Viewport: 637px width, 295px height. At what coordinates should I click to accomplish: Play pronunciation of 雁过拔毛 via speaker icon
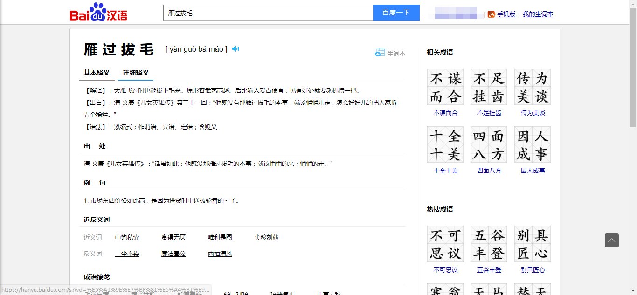tap(235, 48)
